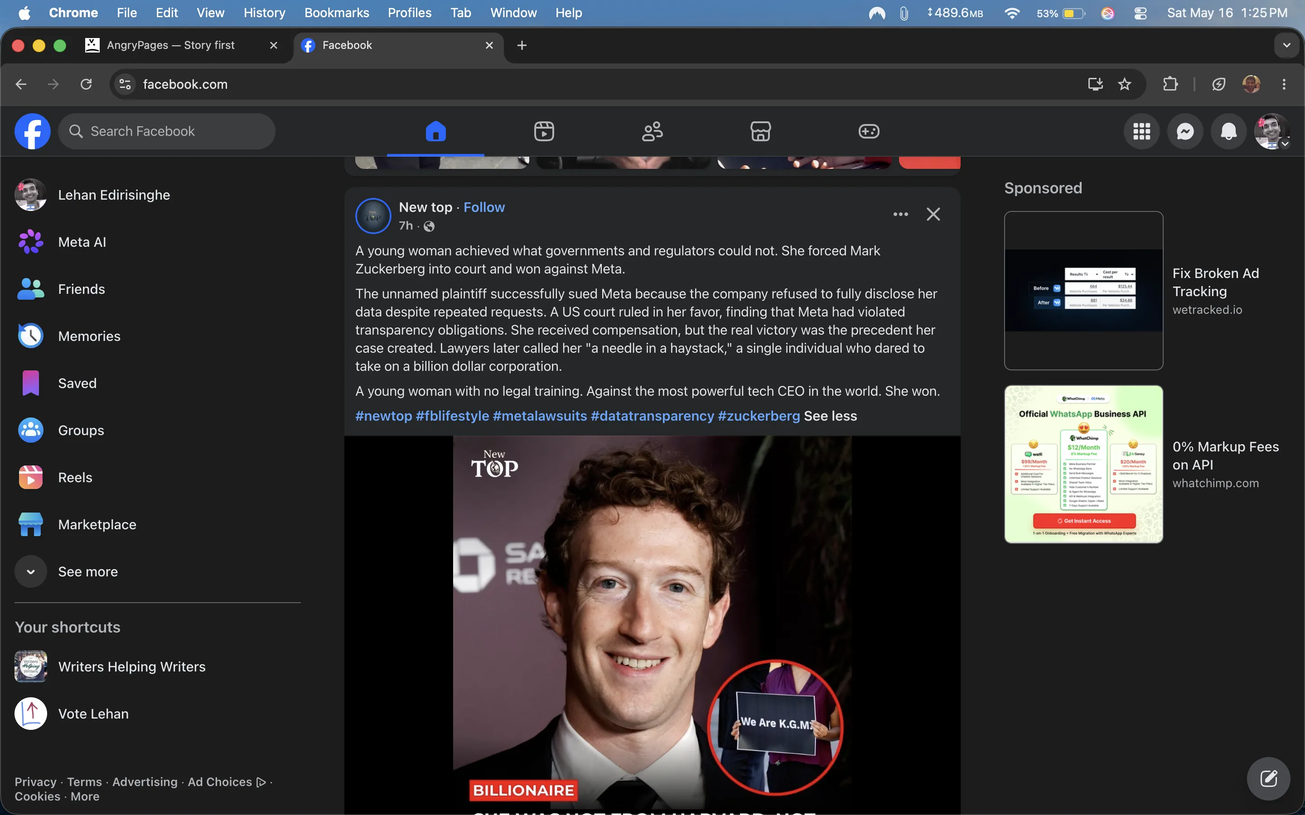The width and height of the screenshot is (1305, 815).
Task: Open New top page profile picture
Action: pos(372,216)
